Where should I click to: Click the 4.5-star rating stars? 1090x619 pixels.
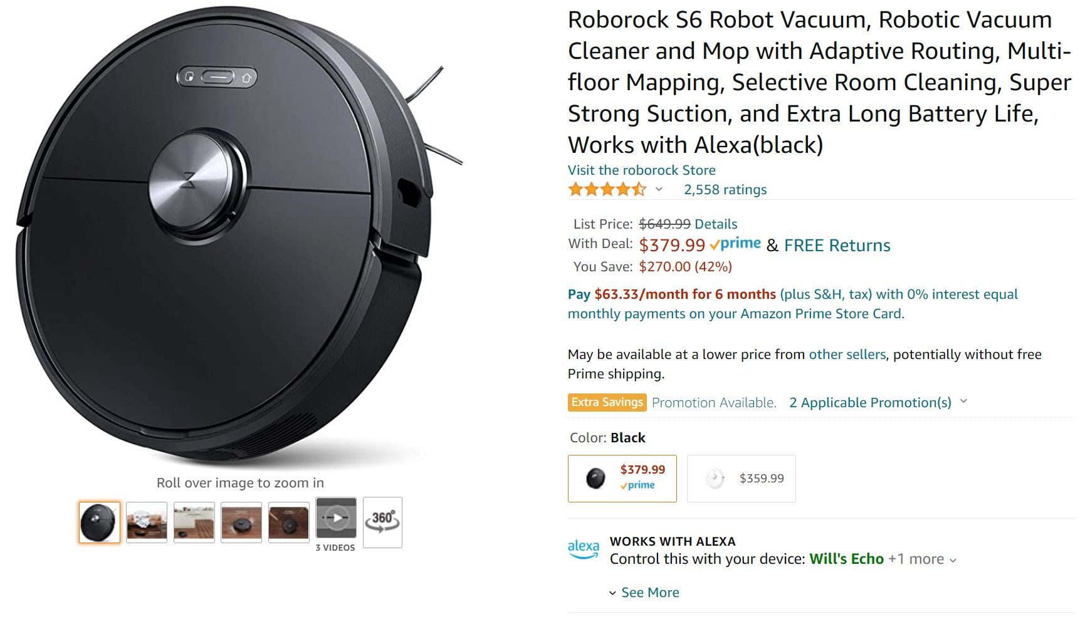[x=607, y=189]
